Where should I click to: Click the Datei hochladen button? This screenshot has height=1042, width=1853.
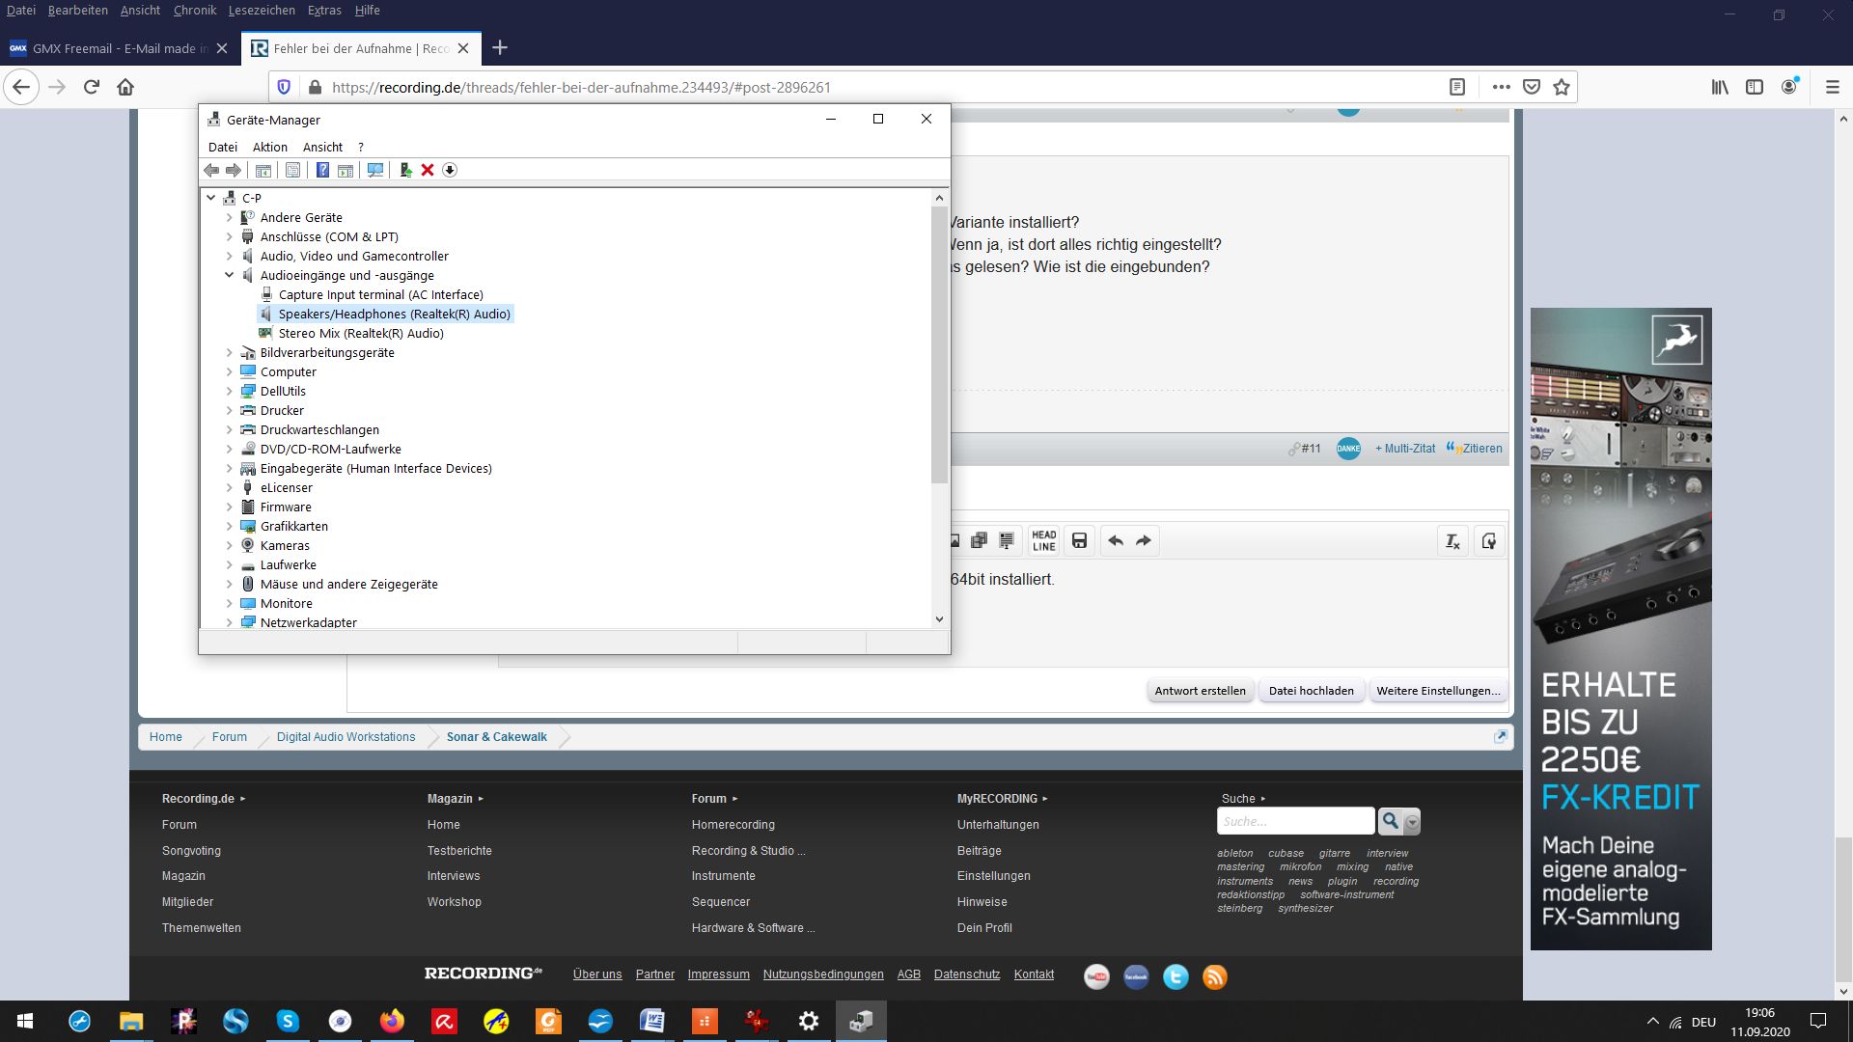1311,691
